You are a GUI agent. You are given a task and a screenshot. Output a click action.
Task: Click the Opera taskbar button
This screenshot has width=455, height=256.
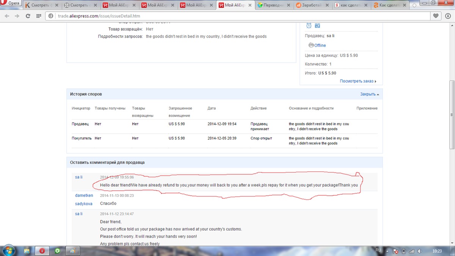[42, 251]
